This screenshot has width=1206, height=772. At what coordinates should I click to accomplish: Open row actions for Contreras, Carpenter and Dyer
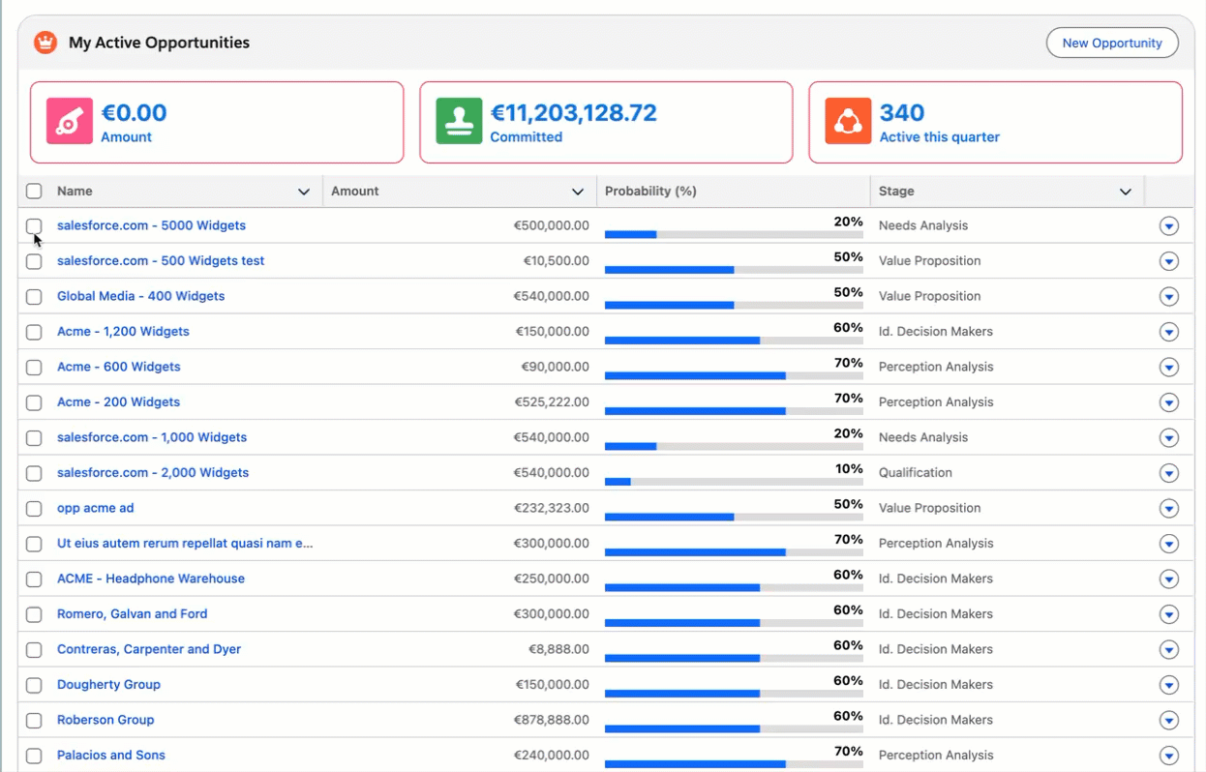[x=1168, y=649]
